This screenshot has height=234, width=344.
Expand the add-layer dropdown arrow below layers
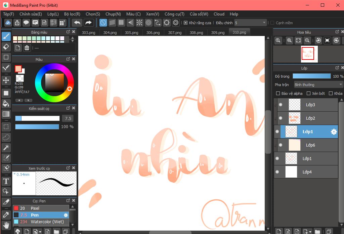point(311,232)
